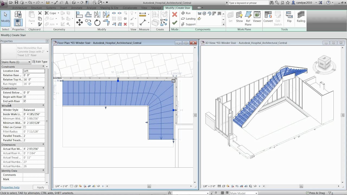The height and width of the screenshot is (195, 347).
Task: Select the Align tool
Action: point(79,14)
